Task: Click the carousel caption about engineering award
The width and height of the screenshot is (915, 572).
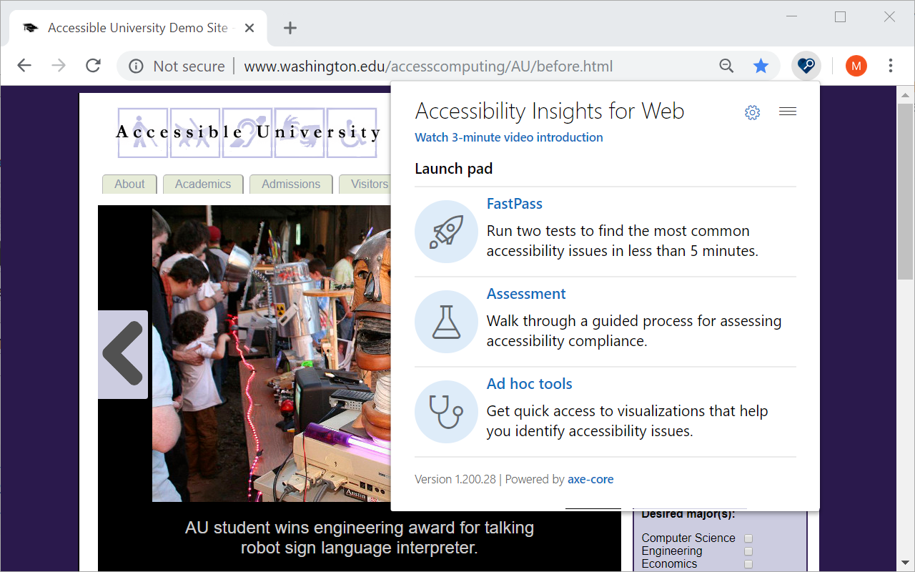Action: (360, 538)
